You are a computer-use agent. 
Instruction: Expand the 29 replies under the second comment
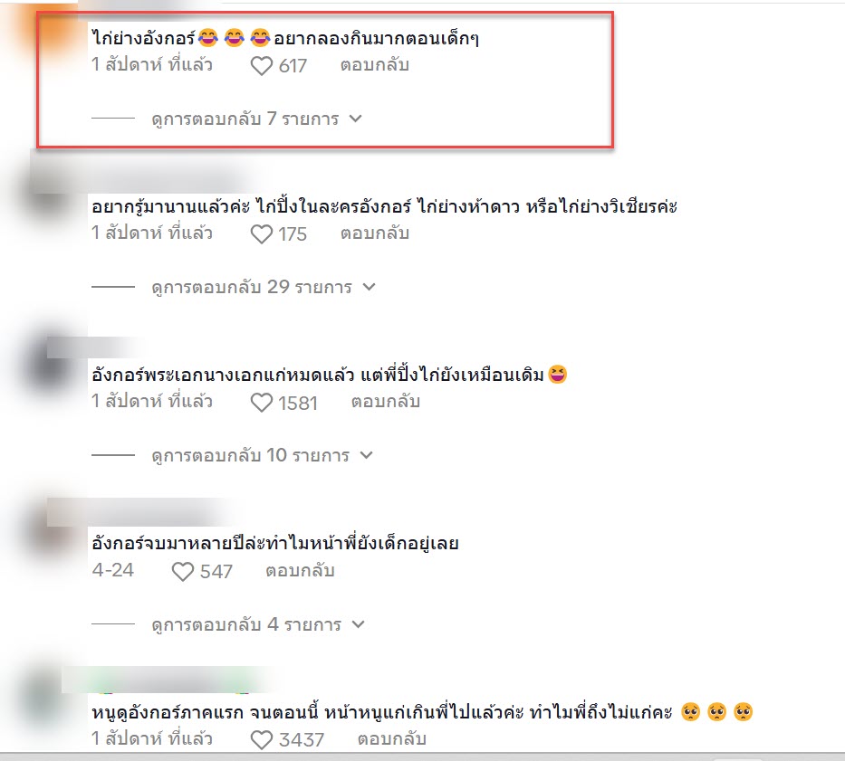tap(263, 287)
